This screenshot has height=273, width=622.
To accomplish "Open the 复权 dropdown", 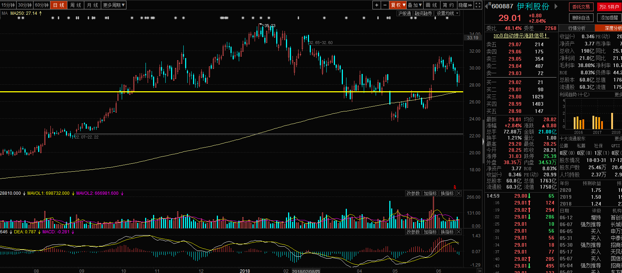I will click(x=398, y=5).
